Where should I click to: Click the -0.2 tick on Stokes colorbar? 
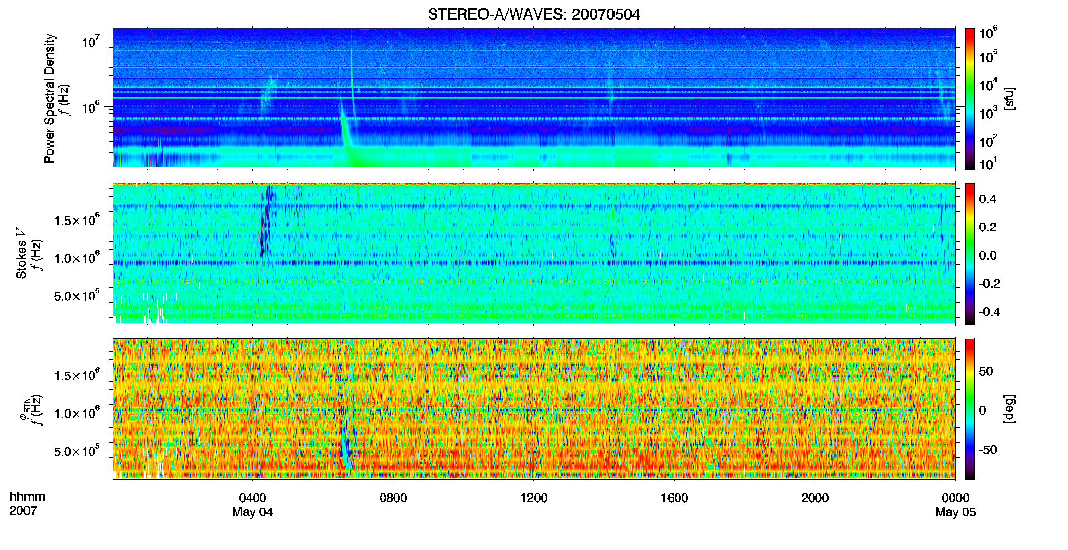(990, 284)
